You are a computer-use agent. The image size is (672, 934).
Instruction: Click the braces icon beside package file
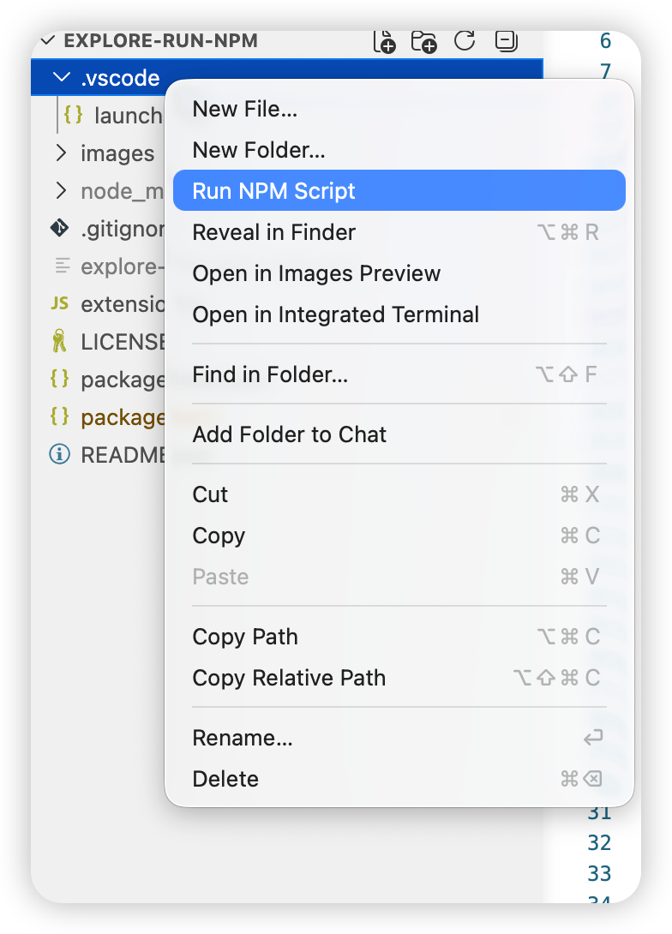point(60,380)
